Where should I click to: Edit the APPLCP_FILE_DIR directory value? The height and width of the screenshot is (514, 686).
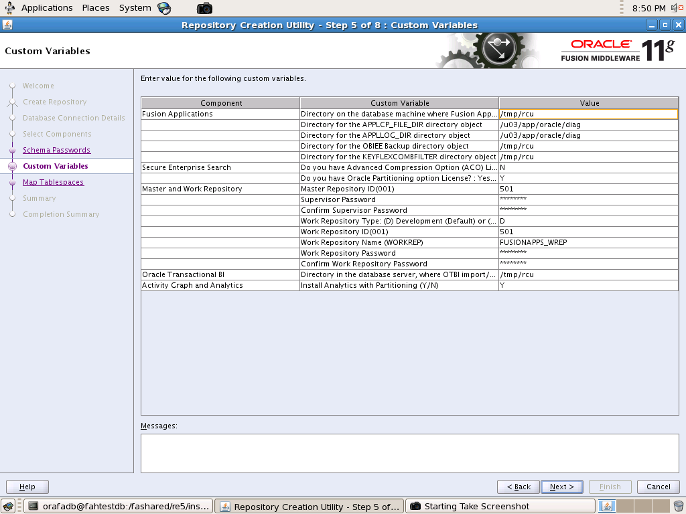point(588,124)
